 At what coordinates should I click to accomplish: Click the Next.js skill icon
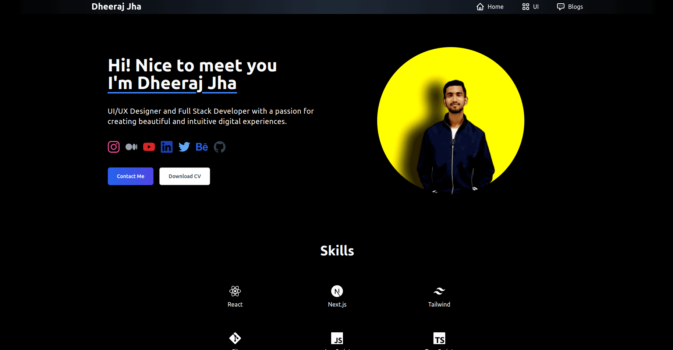coord(337,291)
